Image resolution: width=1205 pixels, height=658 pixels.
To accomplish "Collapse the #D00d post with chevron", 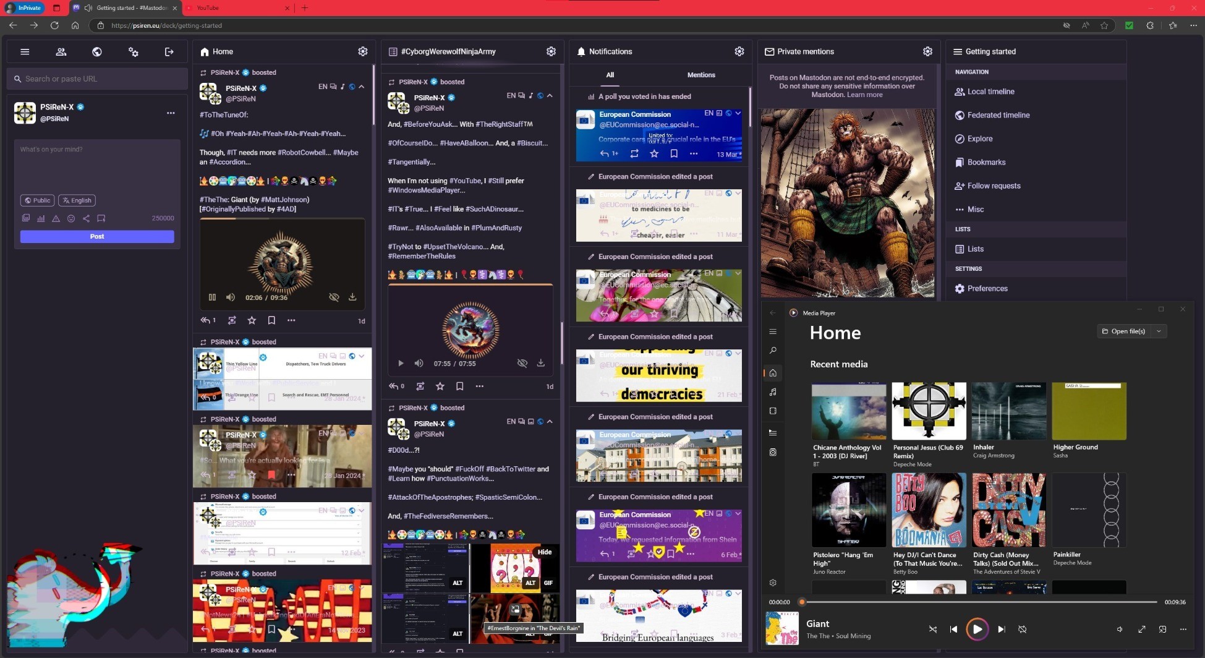I will pos(550,422).
